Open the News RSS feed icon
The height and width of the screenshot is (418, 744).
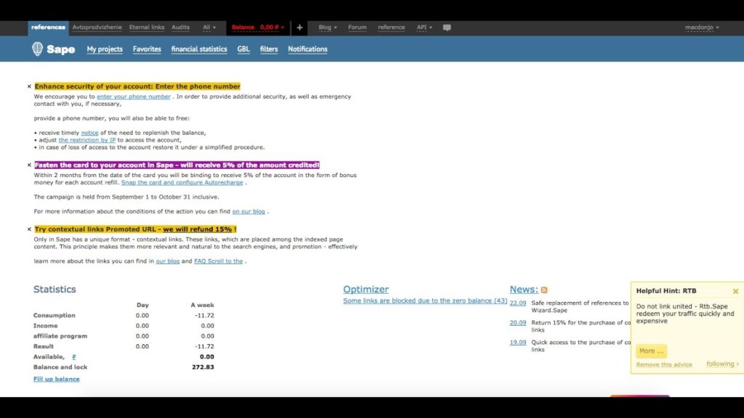[x=544, y=290]
